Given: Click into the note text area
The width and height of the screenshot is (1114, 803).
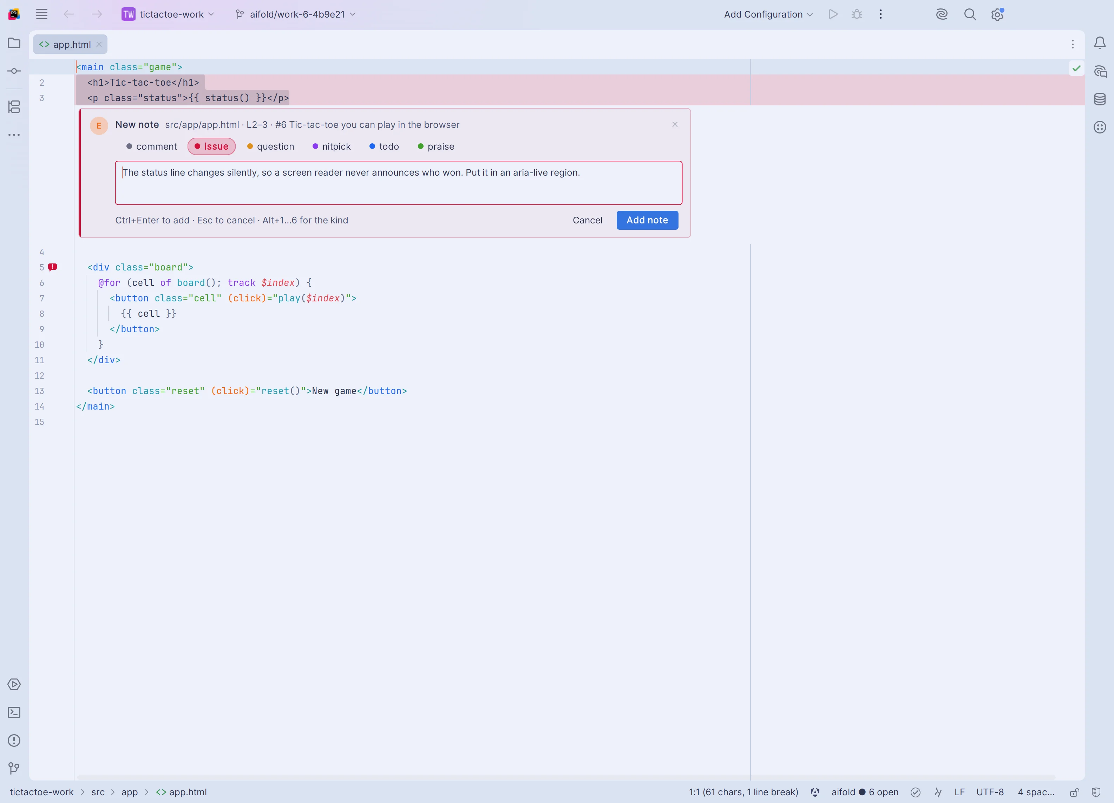Looking at the screenshot, I should point(398,183).
